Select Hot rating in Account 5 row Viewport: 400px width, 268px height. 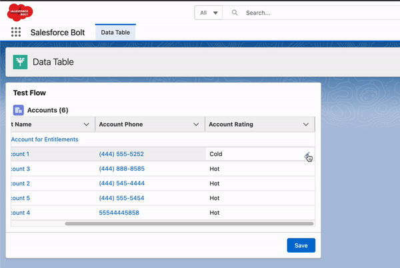pos(260,198)
